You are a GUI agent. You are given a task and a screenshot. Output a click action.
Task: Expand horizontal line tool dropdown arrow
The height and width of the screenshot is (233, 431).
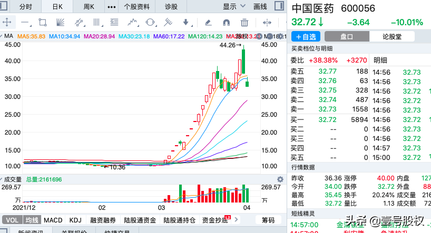tap(31, 26)
